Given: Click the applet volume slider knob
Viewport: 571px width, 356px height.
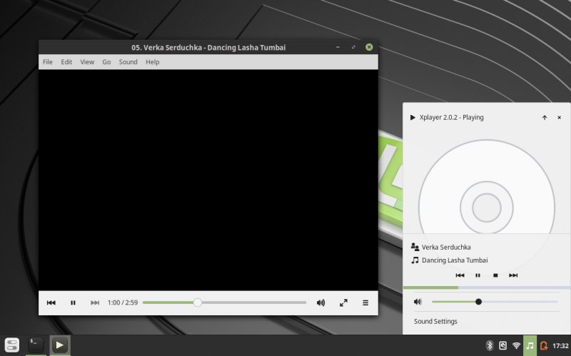Looking at the screenshot, I should (x=478, y=301).
